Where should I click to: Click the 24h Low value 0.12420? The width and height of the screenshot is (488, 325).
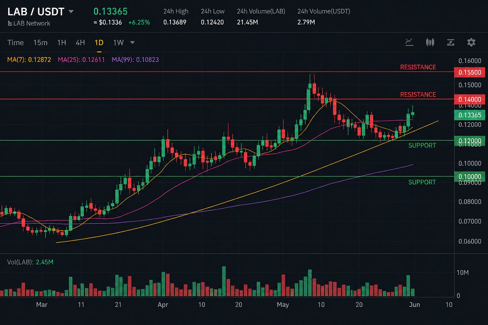(x=212, y=22)
